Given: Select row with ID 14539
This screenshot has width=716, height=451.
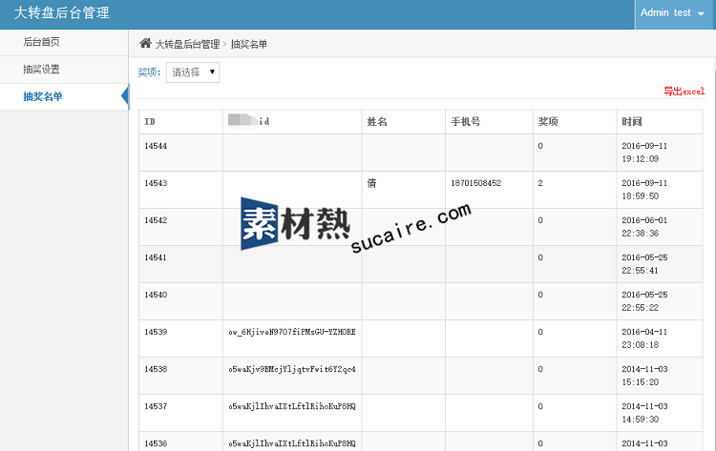Looking at the screenshot, I should tap(156, 332).
